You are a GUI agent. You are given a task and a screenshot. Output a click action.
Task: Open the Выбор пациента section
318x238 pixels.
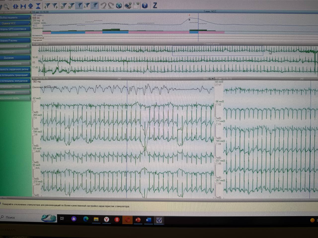click(x=15, y=17)
